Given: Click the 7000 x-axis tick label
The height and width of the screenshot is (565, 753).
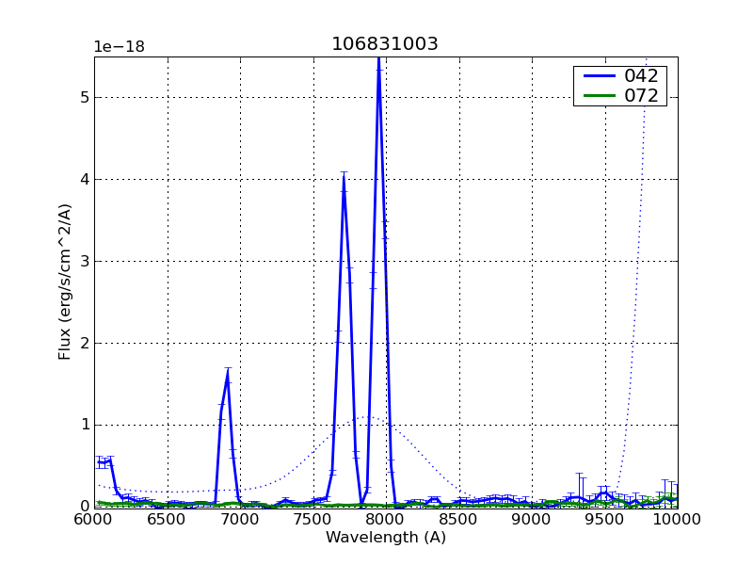Looking at the screenshot, I should tap(240, 519).
